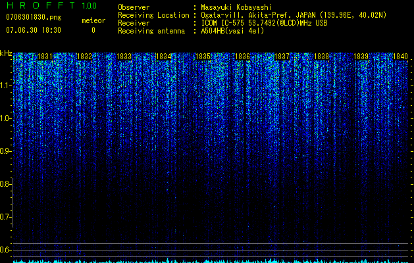Click the 1833 time marker
Viewport: 414px width, 263px height.
coord(124,57)
